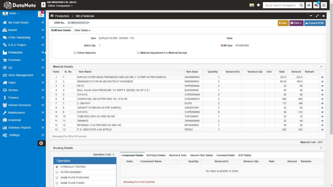Image resolution: width=333 pixels, height=187 pixels.
Task: Open the Print dropdown button
Action: point(296,23)
